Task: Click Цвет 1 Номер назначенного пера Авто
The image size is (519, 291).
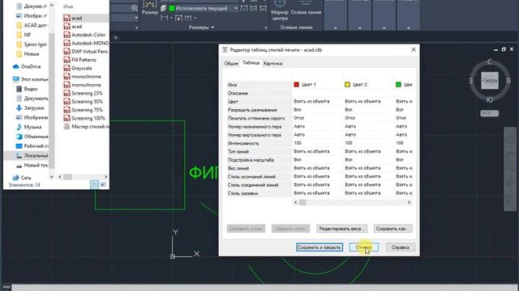Action: coord(318,126)
